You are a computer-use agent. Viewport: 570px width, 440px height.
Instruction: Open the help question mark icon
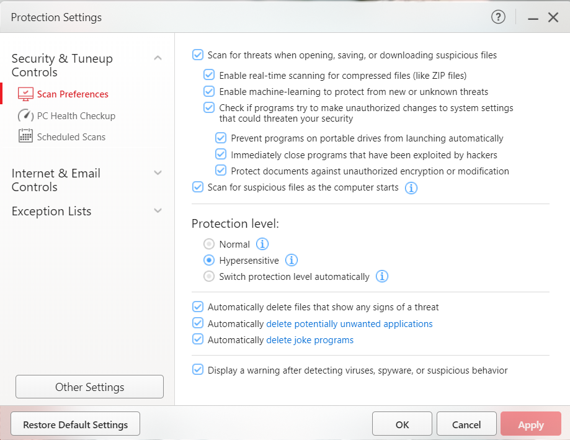pos(498,17)
